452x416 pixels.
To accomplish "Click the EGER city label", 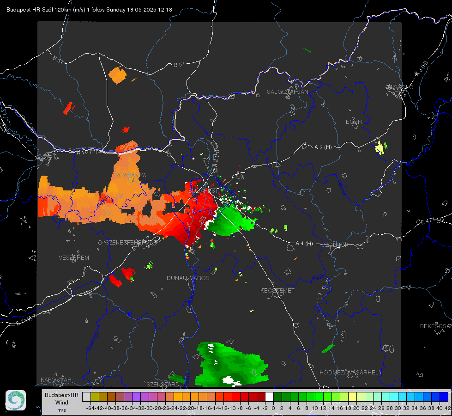I will (354, 122).
